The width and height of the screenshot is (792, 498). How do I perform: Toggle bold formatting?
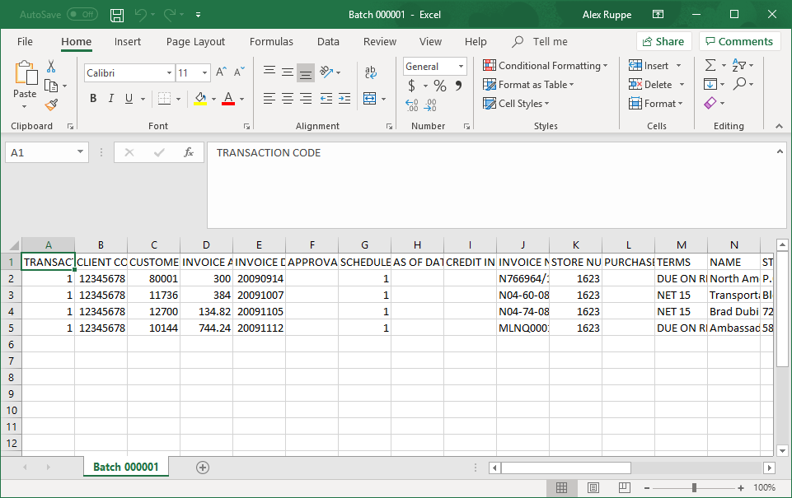(93, 99)
